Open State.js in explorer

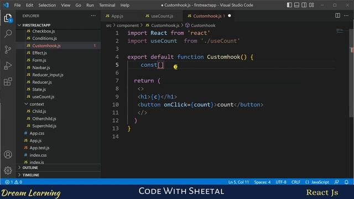[39, 90]
